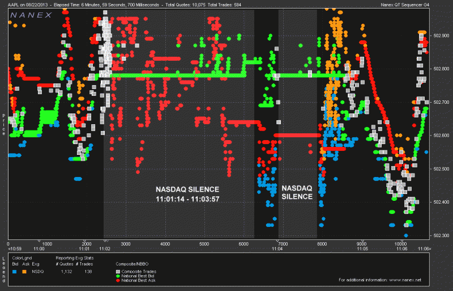Click the Reporting Exg Stats heading
This screenshot has height=291, width=453.
point(75,258)
